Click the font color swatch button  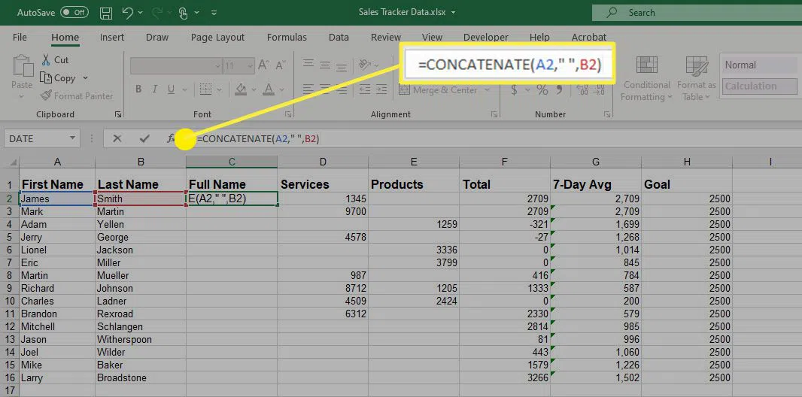267,89
